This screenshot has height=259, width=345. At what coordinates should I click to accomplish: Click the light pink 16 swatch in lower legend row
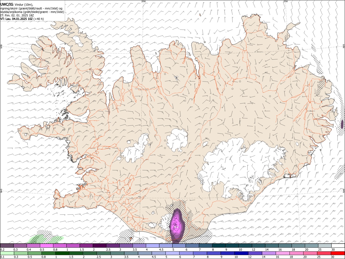click(282, 253)
